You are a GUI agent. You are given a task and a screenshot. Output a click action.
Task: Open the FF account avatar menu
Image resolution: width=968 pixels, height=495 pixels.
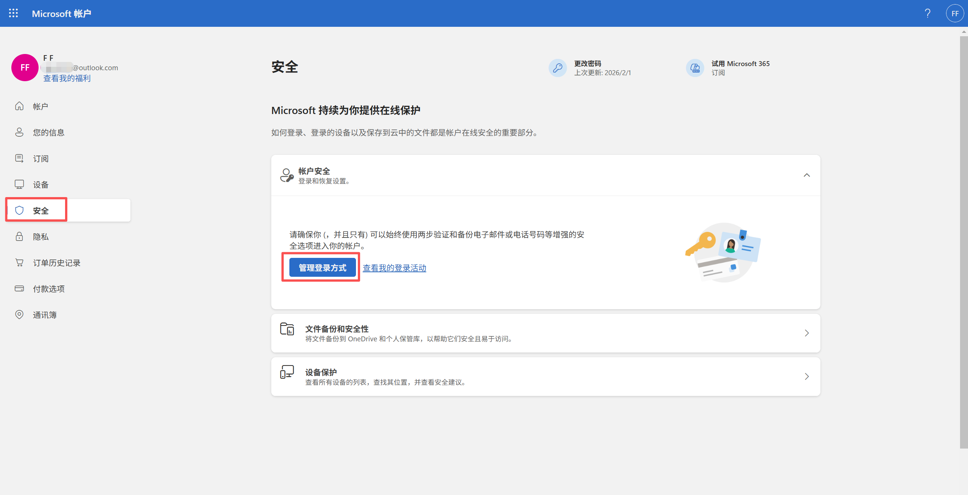pos(955,13)
